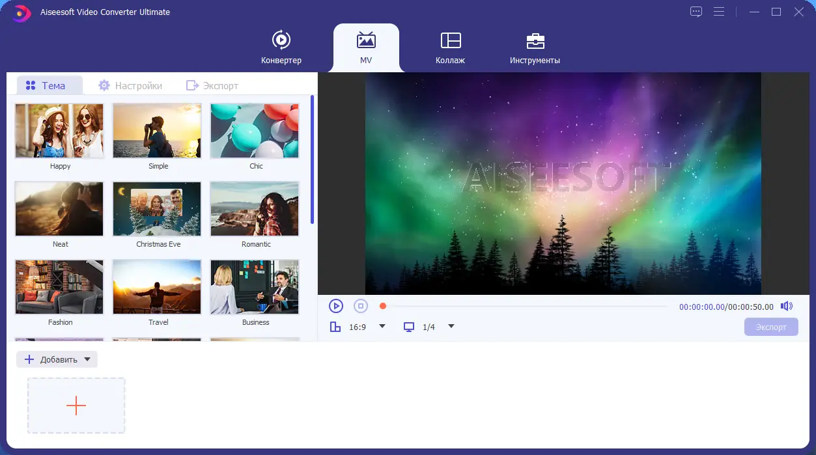
Task: Choose the Christmas Eve theme thumbnail
Action: (157, 208)
